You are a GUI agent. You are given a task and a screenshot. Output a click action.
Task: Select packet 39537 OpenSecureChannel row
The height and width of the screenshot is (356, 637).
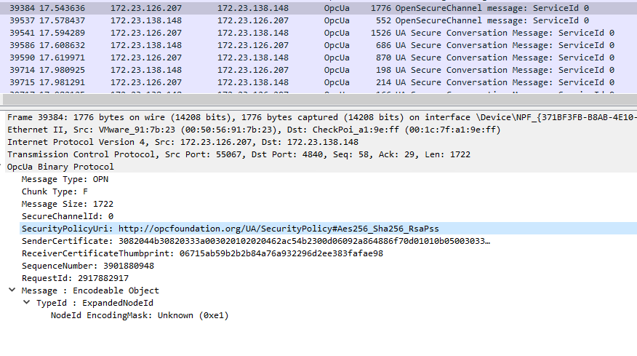click(x=291, y=20)
